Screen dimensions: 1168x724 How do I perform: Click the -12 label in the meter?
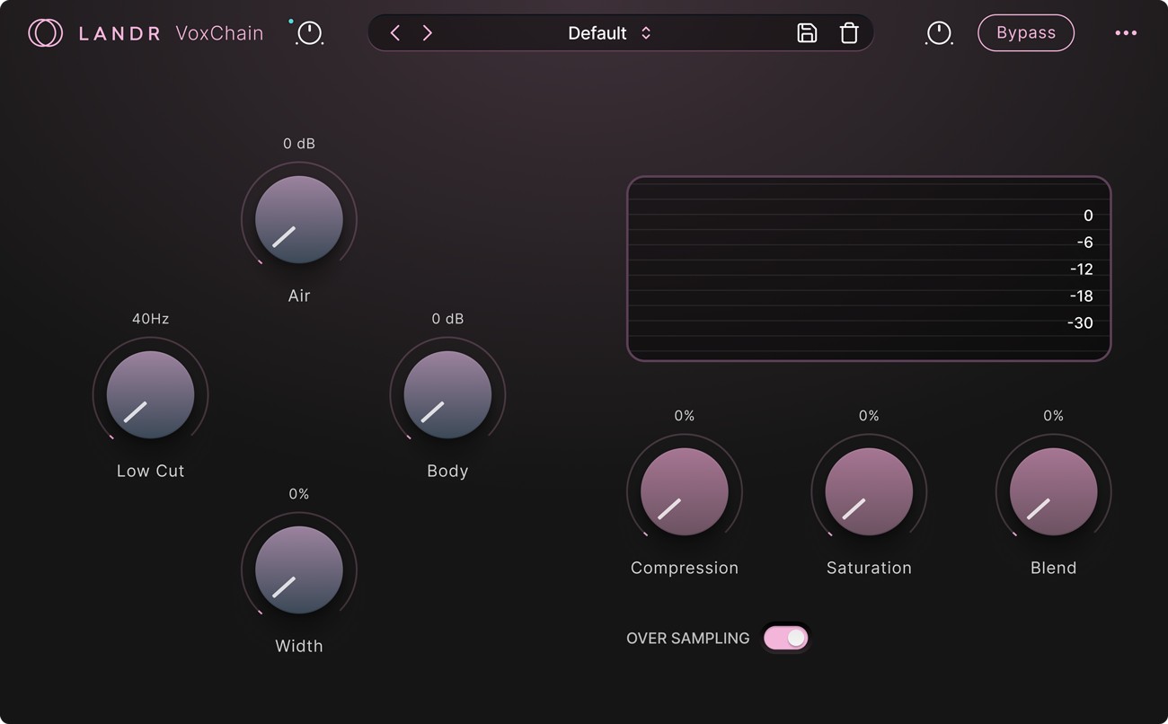click(1081, 269)
